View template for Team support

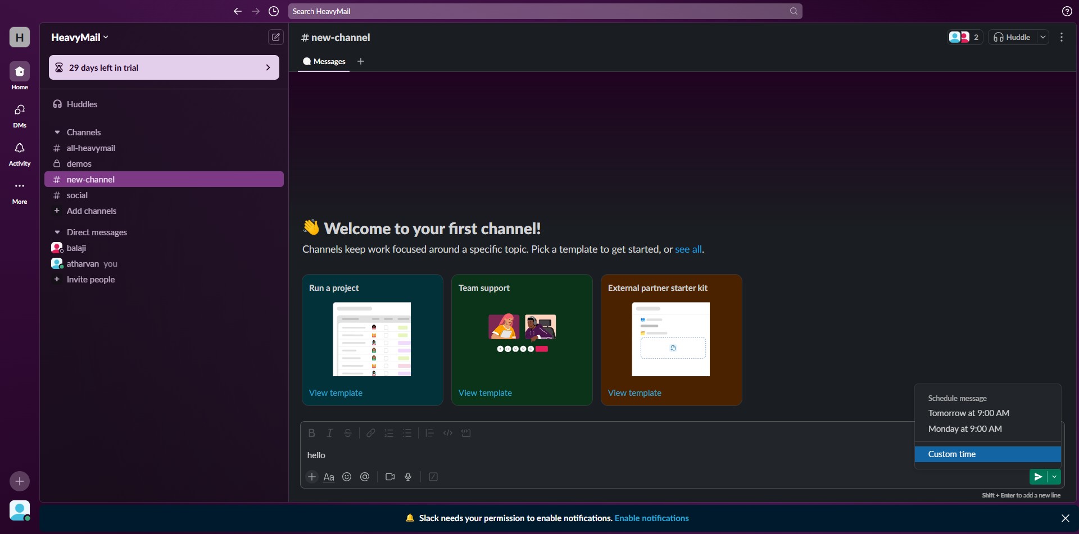tap(485, 393)
